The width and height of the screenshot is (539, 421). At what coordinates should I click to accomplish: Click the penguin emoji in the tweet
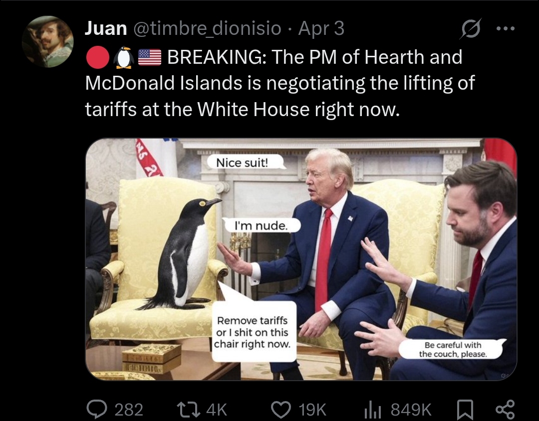pyautogui.click(x=124, y=57)
